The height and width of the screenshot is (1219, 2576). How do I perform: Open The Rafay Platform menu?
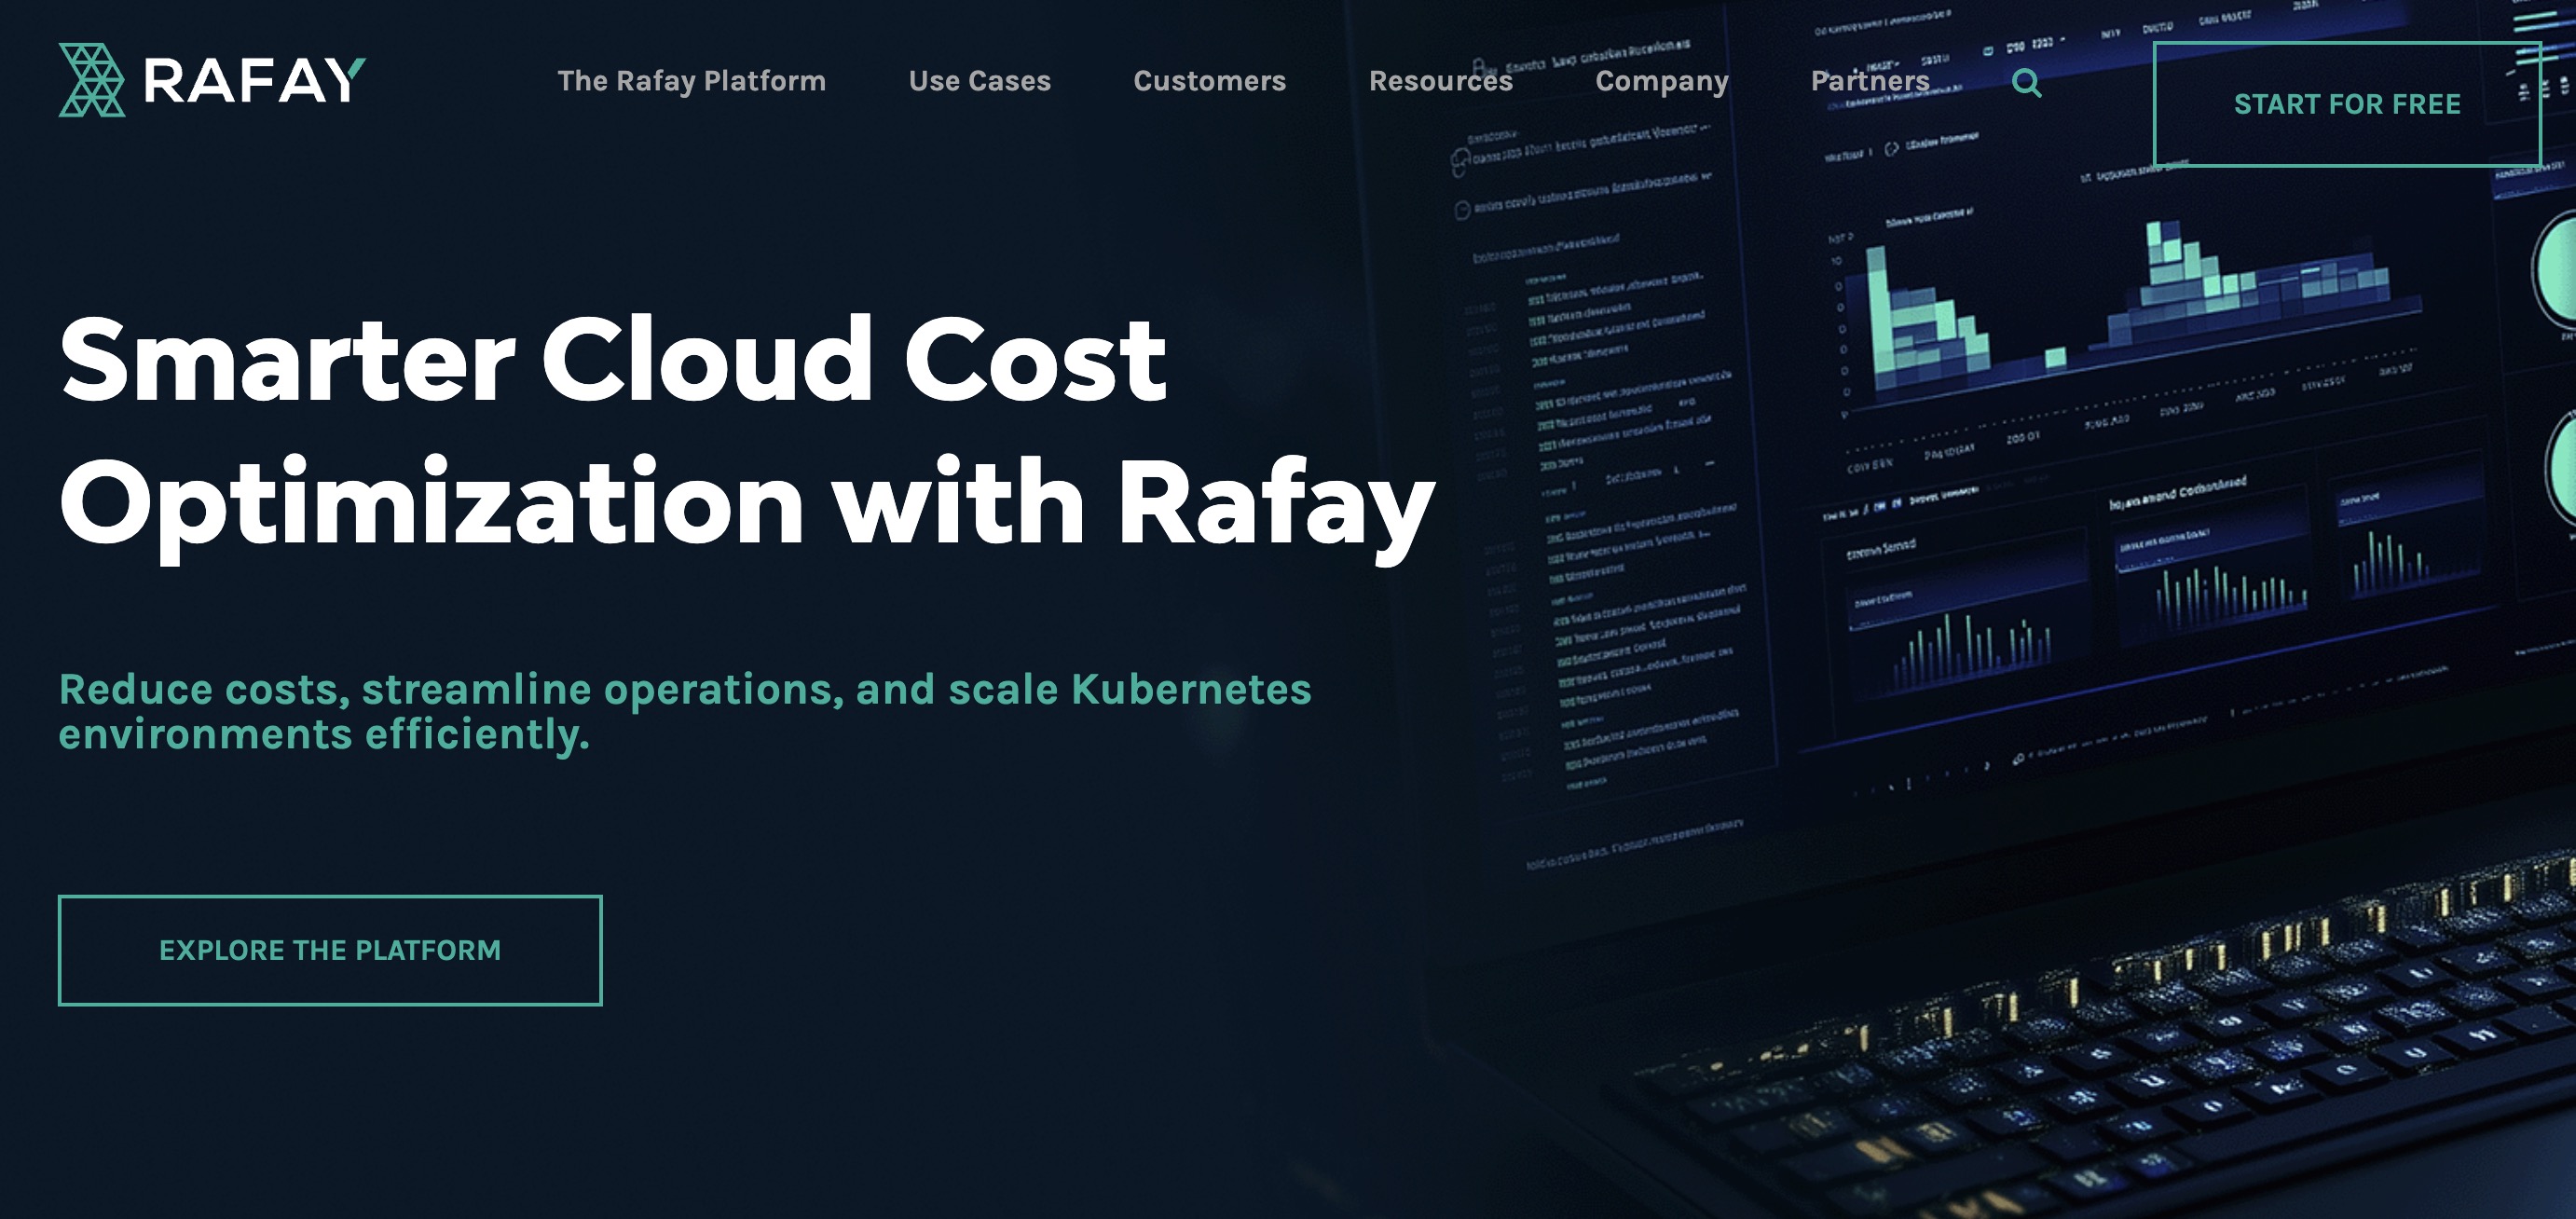pos(691,81)
